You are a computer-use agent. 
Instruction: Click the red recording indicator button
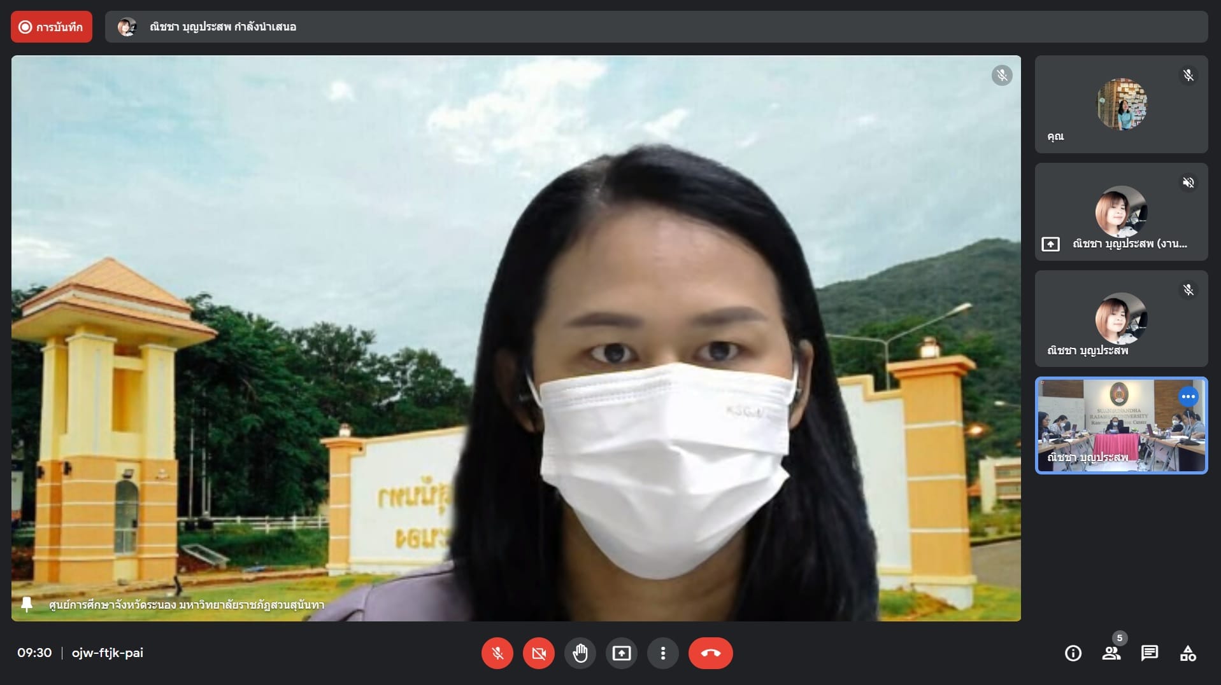click(x=52, y=27)
